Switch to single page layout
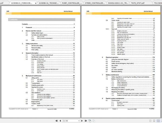Viewport: 162px width, 123px height. [x=150, y=121]
